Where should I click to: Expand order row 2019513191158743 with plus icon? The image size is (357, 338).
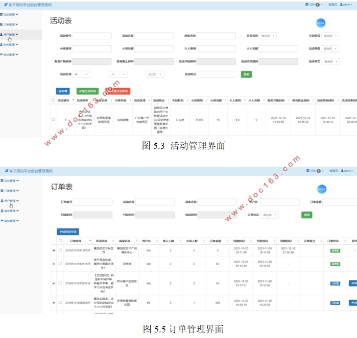[x=54, y=250]
